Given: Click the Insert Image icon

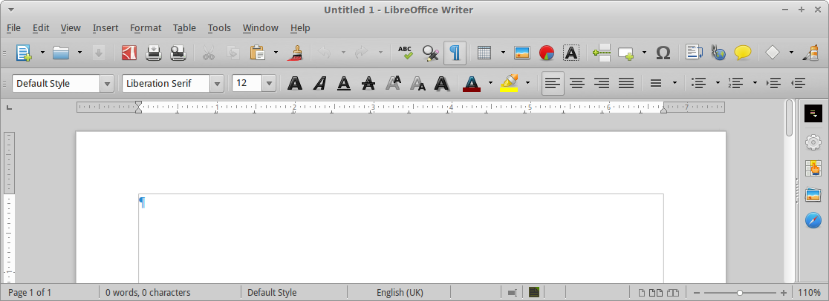Looking at the screenshot, I should pyautogui.click(x=522, y=53).
